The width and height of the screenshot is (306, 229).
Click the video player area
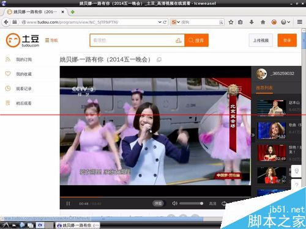(x=155, y=131)
